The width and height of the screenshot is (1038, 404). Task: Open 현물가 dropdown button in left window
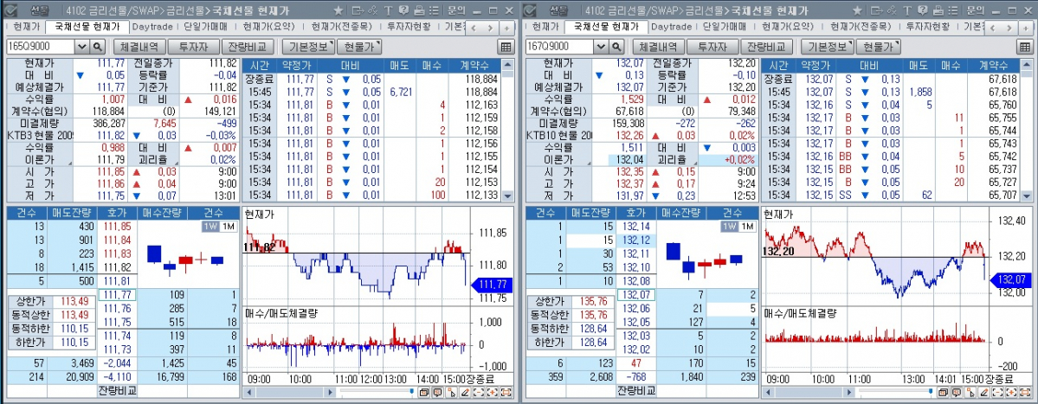(x=358, y=47)
